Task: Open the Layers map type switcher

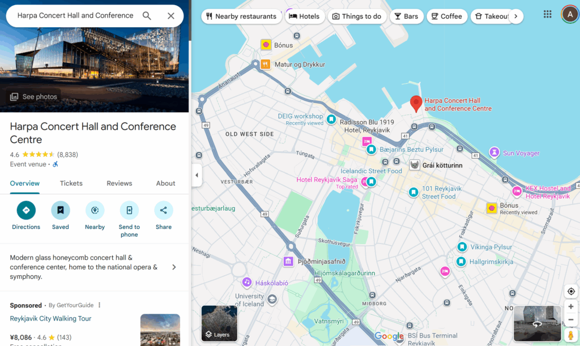Action: point(219,323)
